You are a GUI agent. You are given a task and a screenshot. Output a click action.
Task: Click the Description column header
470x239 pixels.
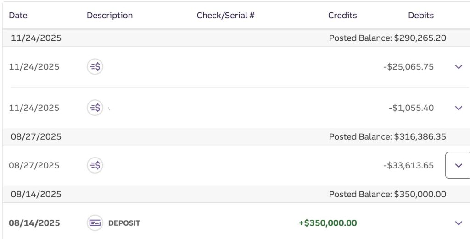110,15
